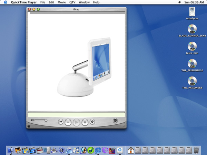Image resolution: width=207 pixels, height=155 pixels.
Task: Click the zoom out minus button
Action: coord(68,122)
